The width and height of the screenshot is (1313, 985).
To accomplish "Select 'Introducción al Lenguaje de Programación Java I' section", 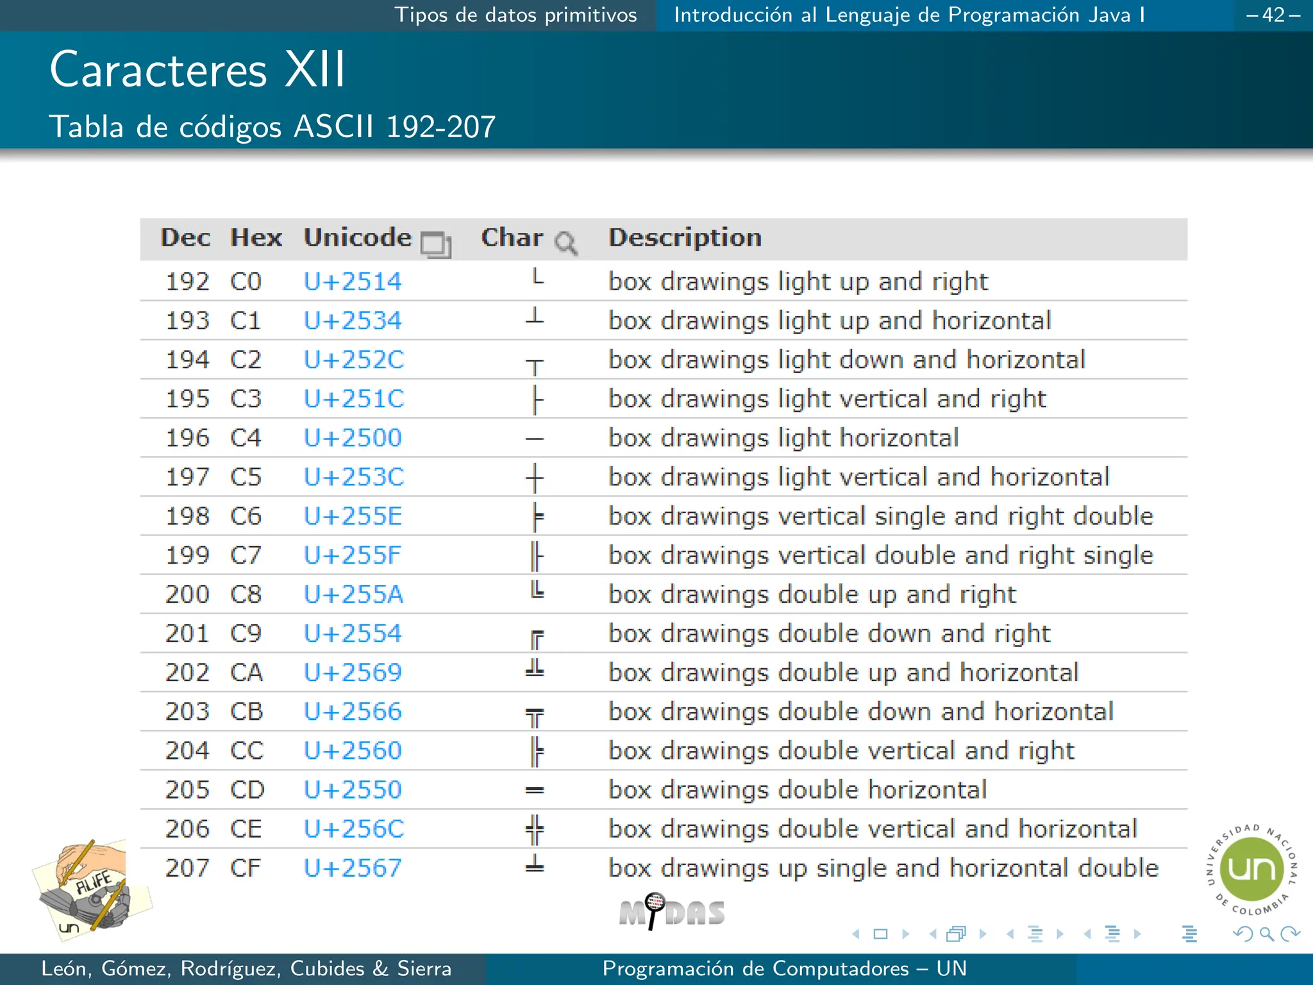I will tap(909, 15).
